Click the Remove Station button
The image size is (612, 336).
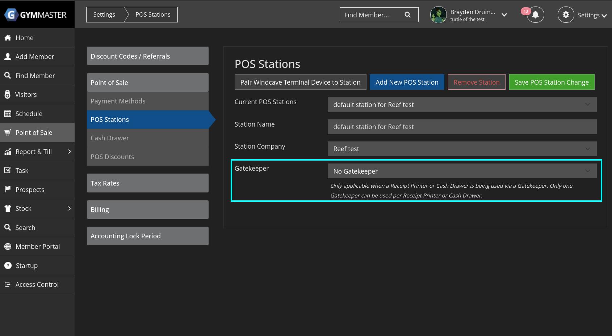(476, 82)
